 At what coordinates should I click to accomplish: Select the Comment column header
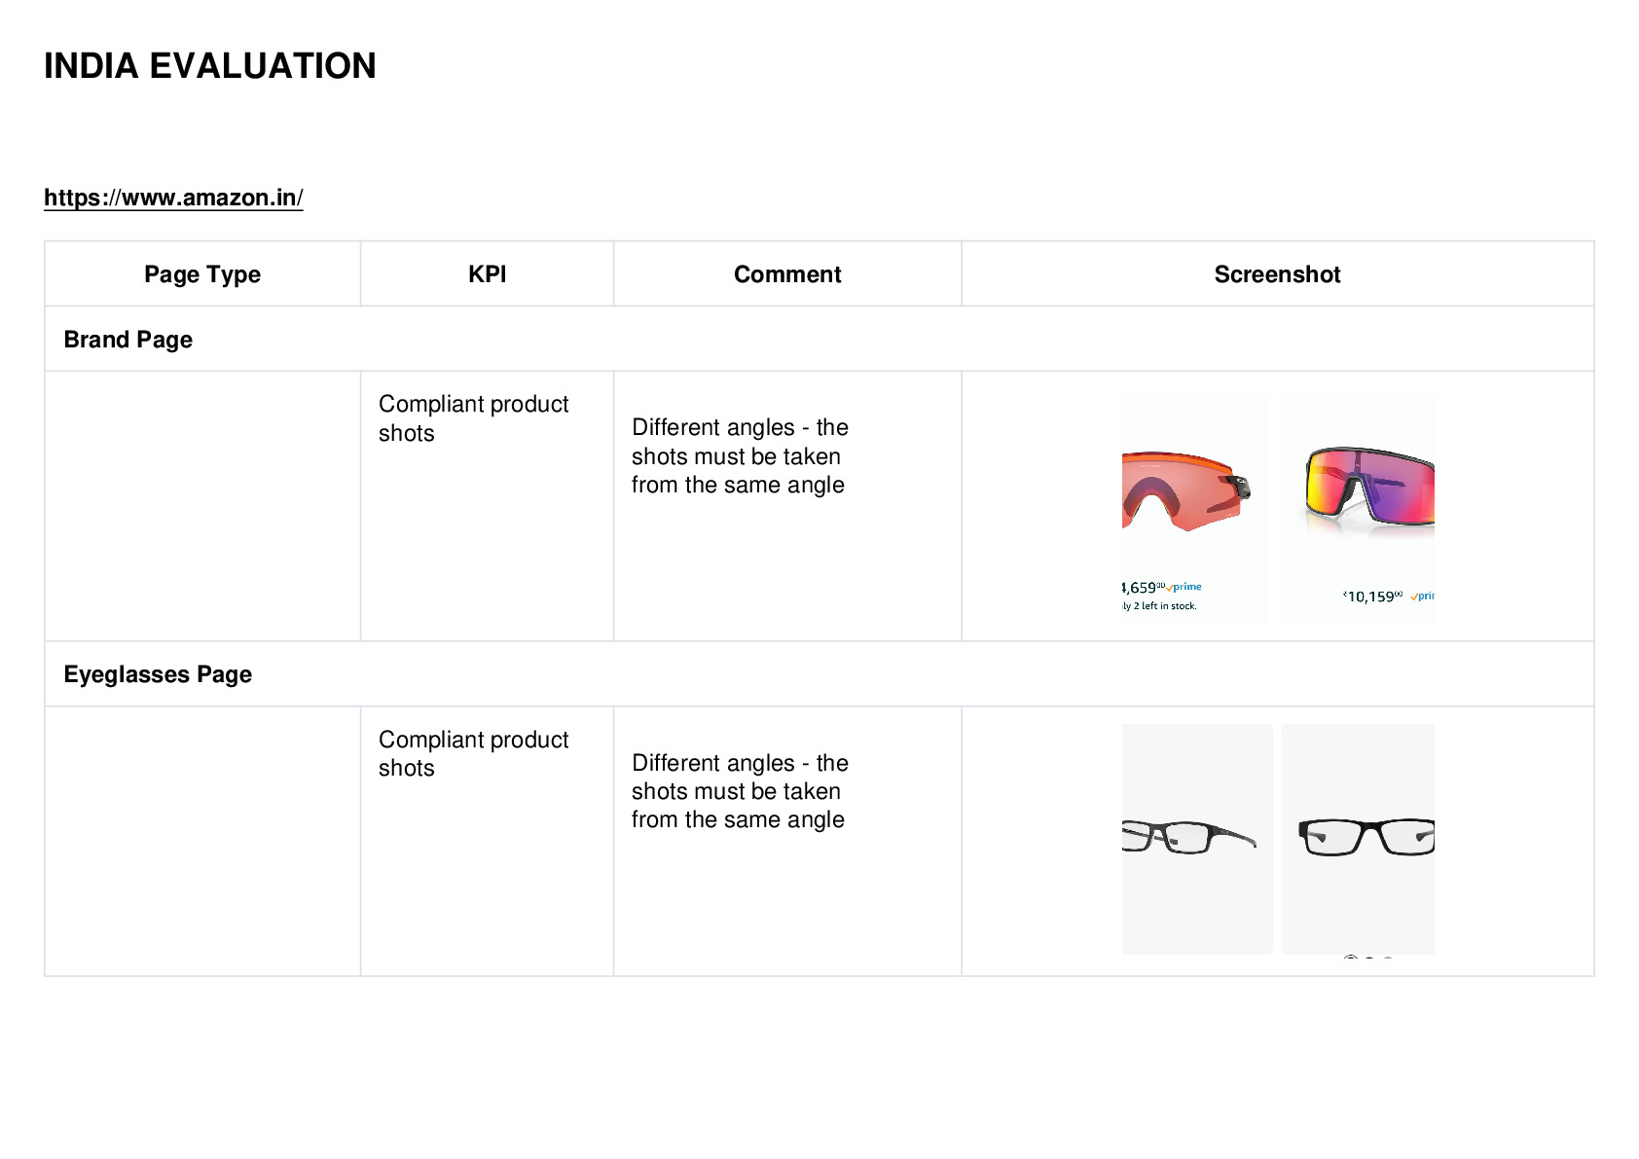click(787, 274)
